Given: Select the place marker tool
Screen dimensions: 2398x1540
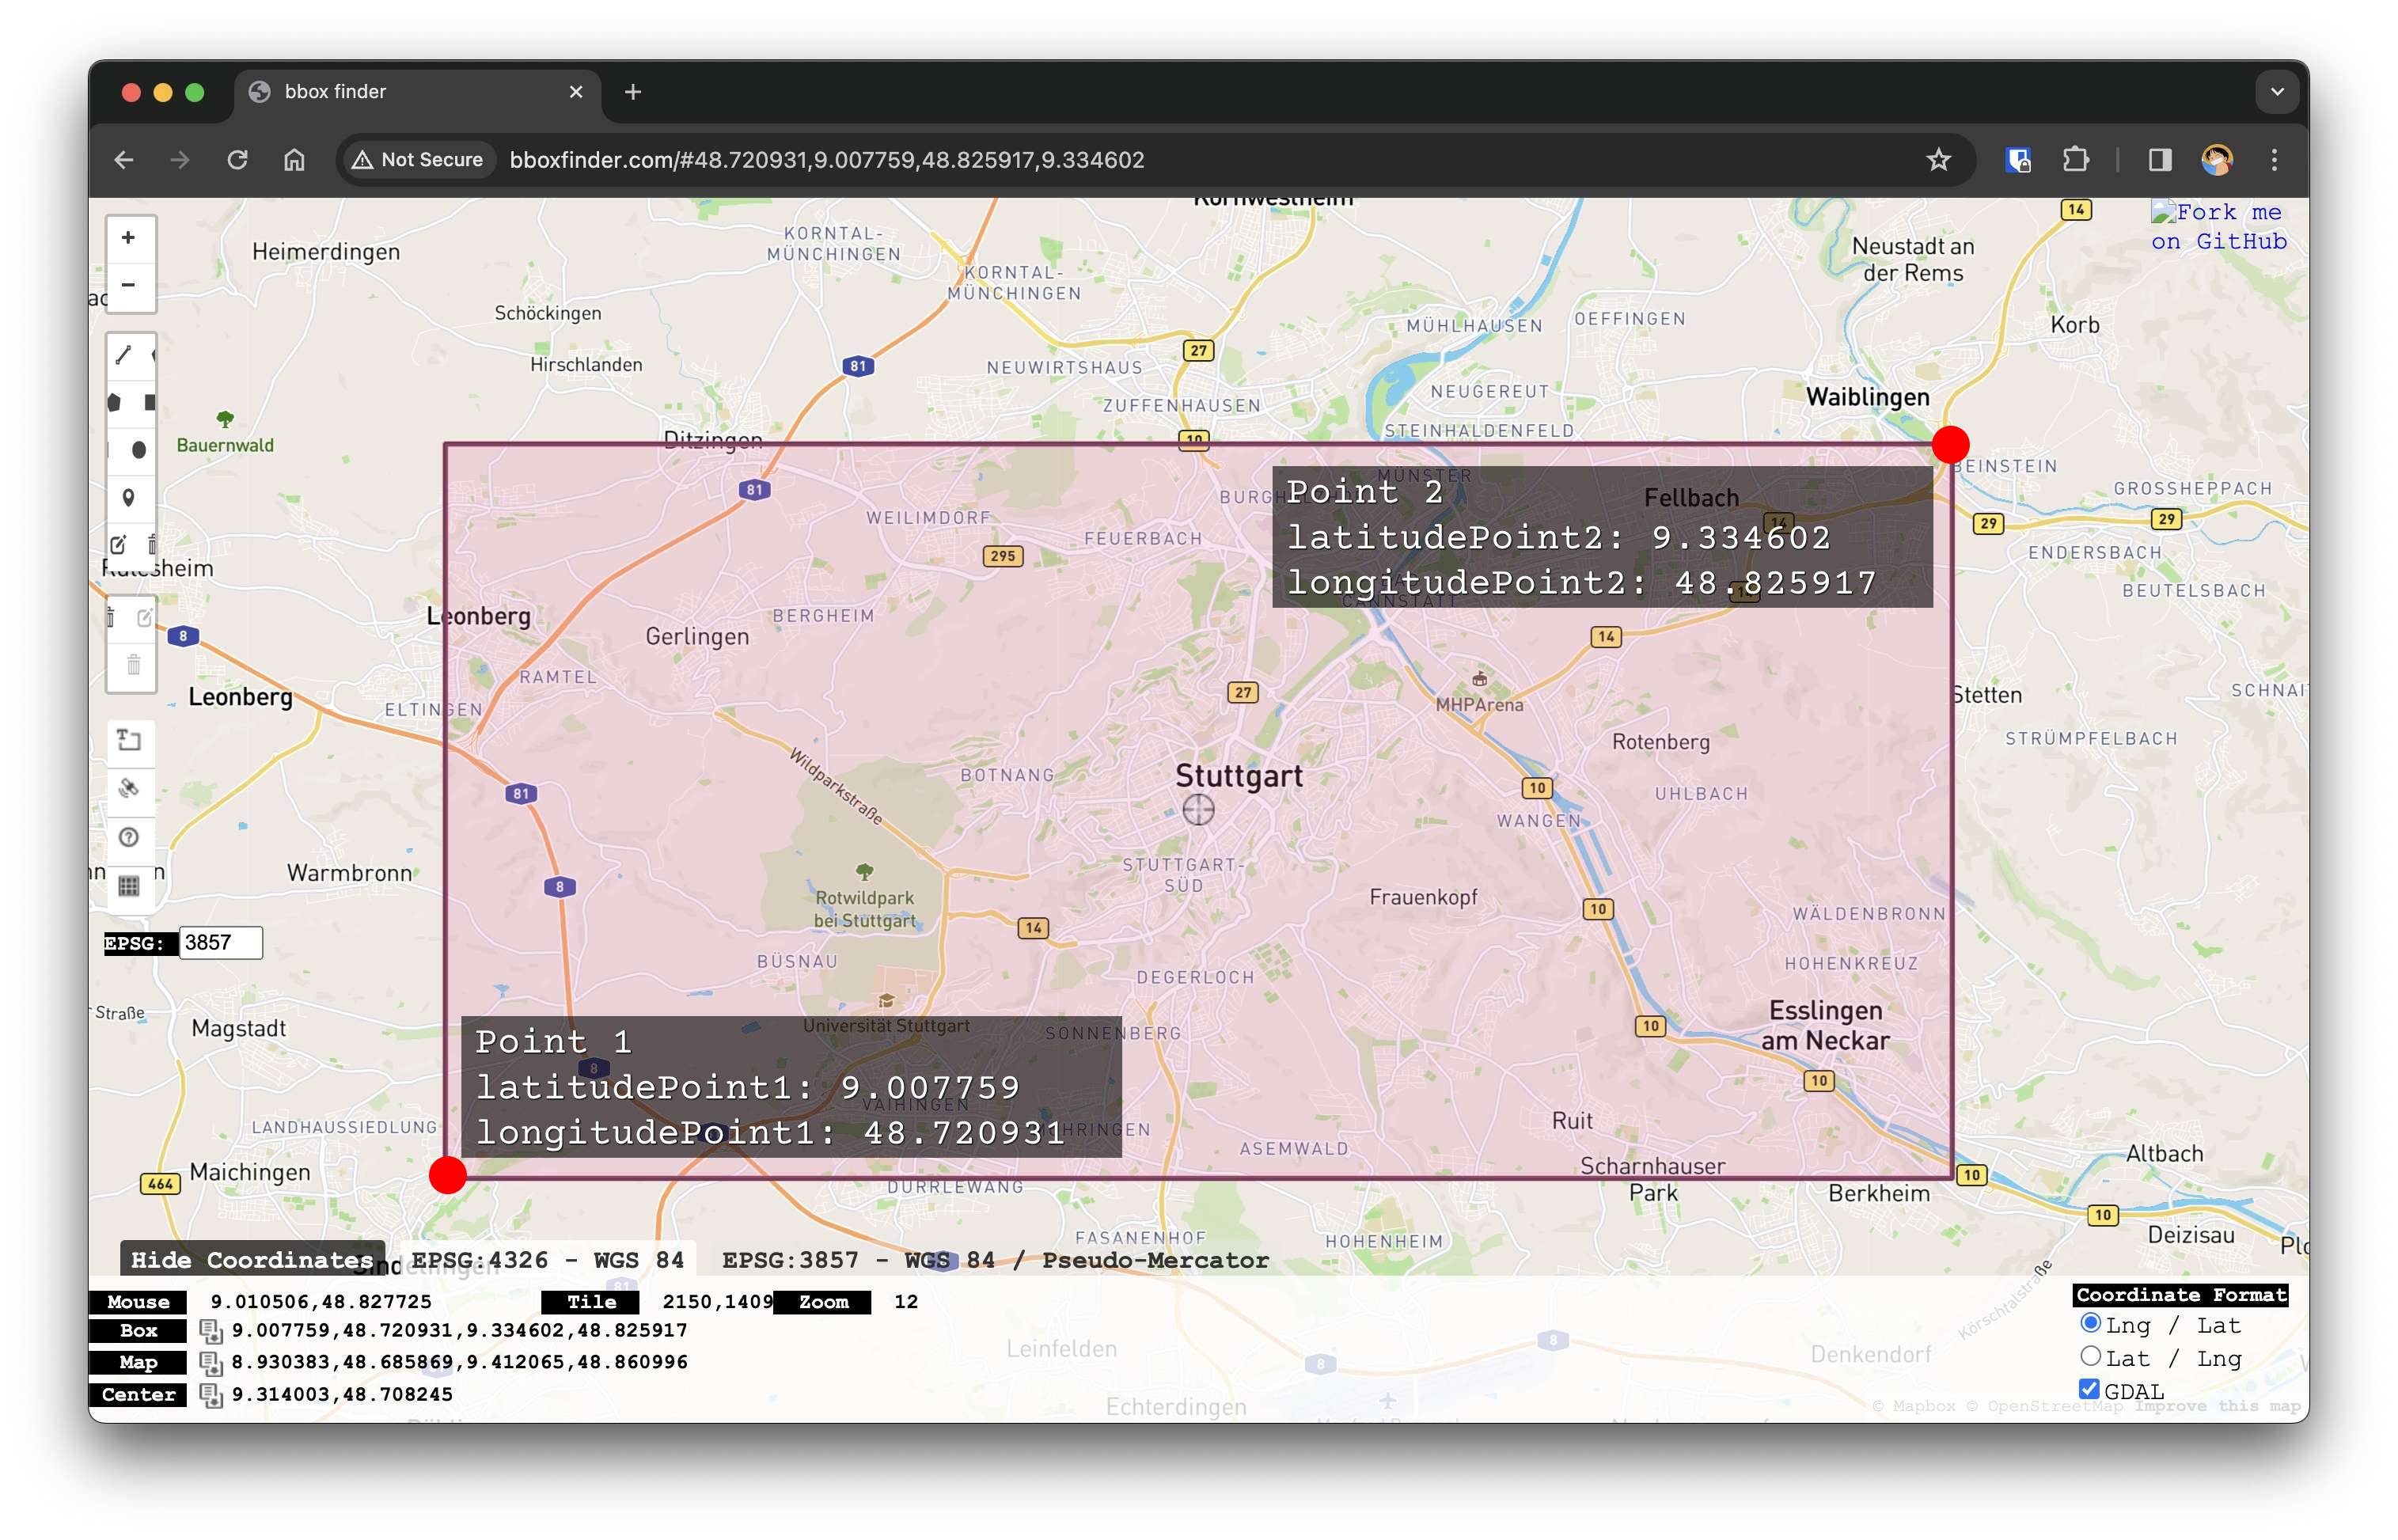Looking at the screenshot, I should pyautogui.click(x=128, y=497).
